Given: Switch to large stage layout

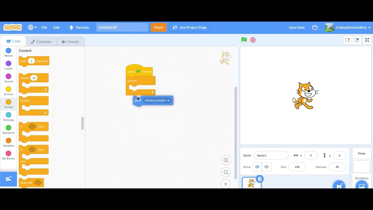Looking at the screenshot, I should coord(357,40).
